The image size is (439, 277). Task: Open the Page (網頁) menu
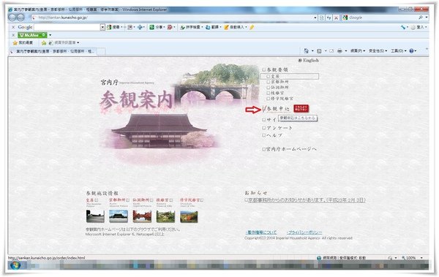[x=358, y=51]
